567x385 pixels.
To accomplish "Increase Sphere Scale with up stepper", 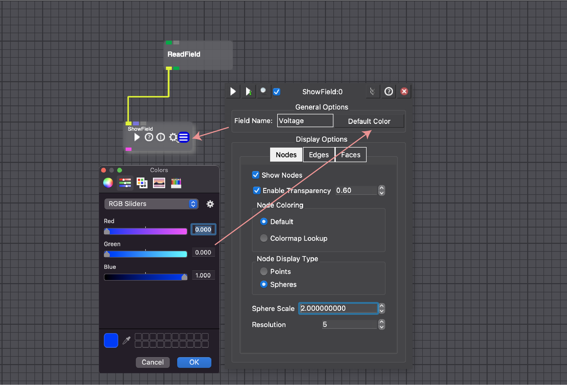I will pos(382,306).
